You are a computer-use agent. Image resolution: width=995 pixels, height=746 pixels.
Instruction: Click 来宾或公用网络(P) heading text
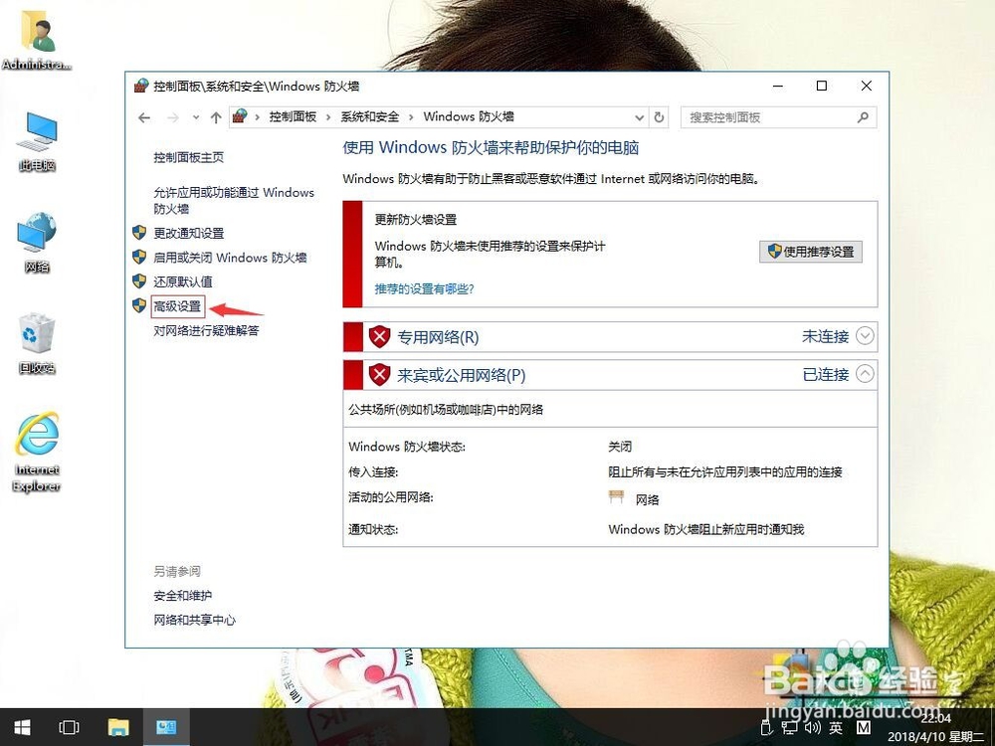click(x=462, y=376)
